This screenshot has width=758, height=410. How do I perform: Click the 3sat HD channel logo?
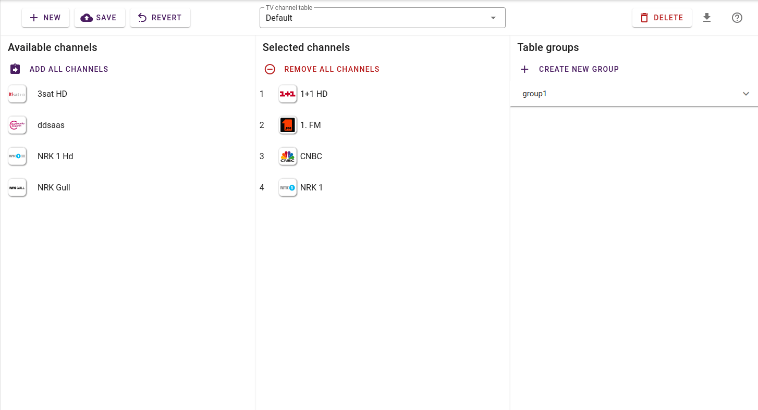pyautogui.click(x=17, y=94)
